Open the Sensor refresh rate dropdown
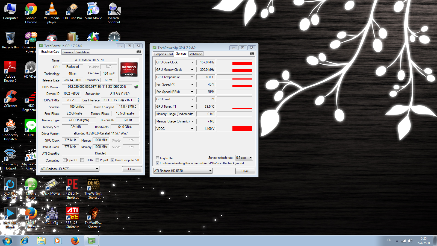This screenshot has width=437, height=246. [x=244, y=158]
